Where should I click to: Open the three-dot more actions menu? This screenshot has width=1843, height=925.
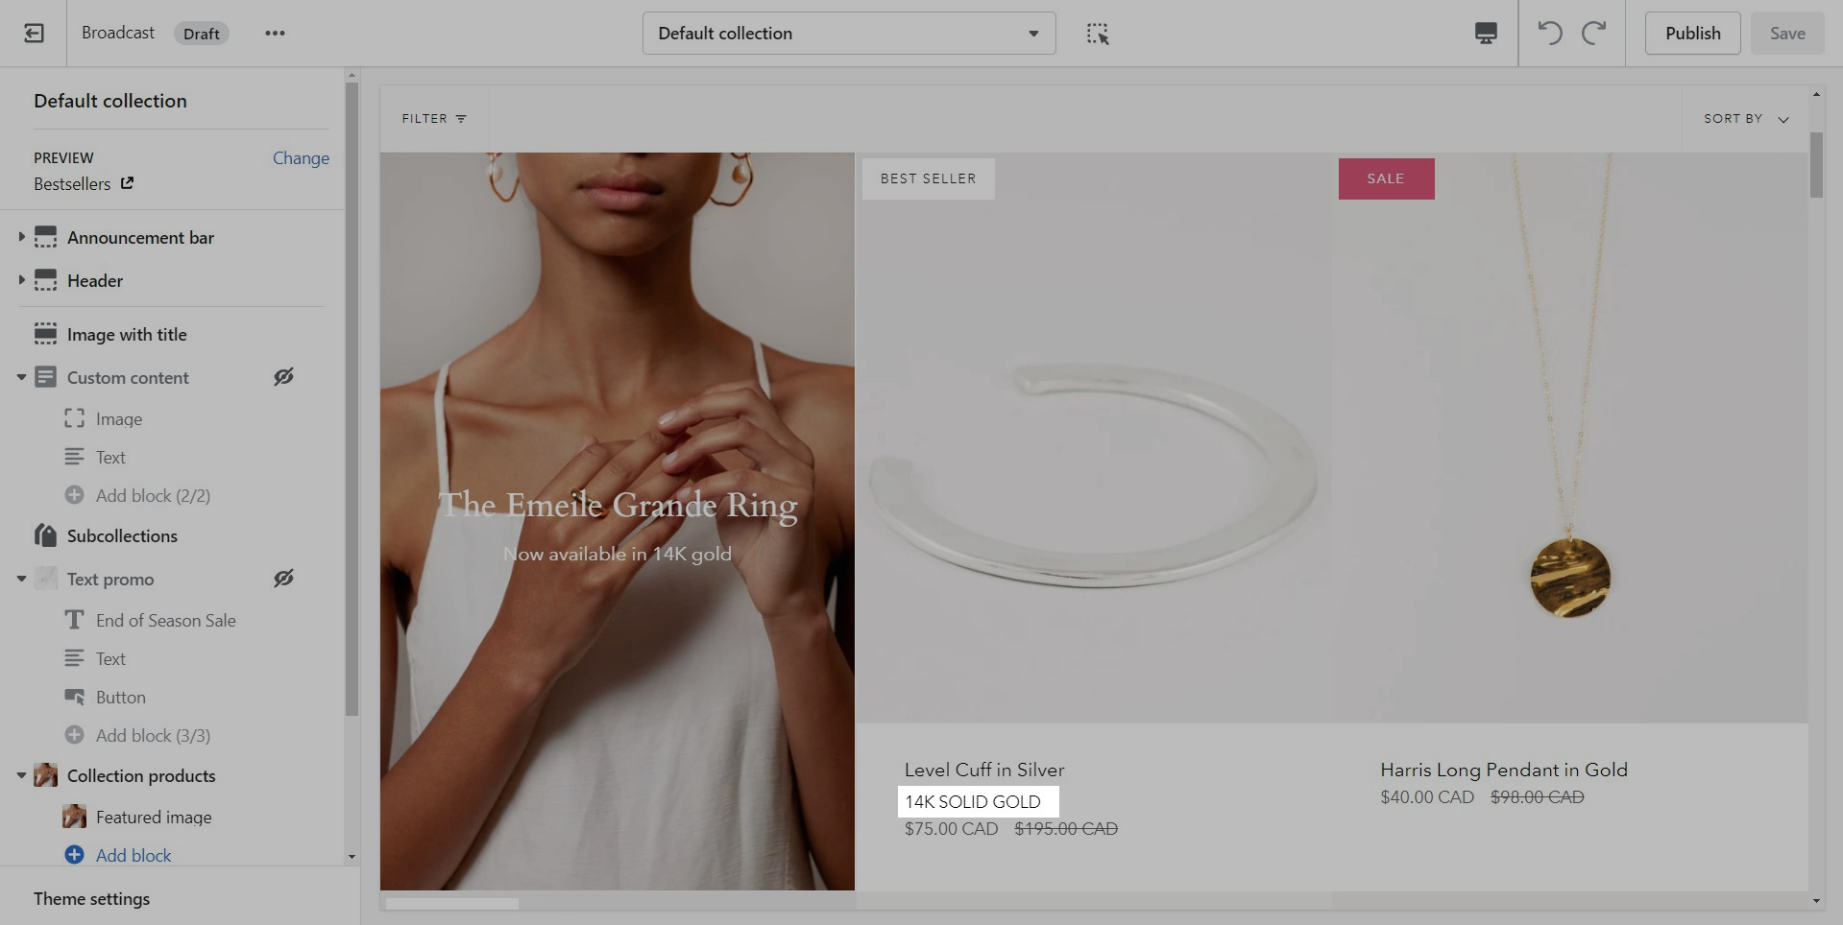tap(275, 34)
